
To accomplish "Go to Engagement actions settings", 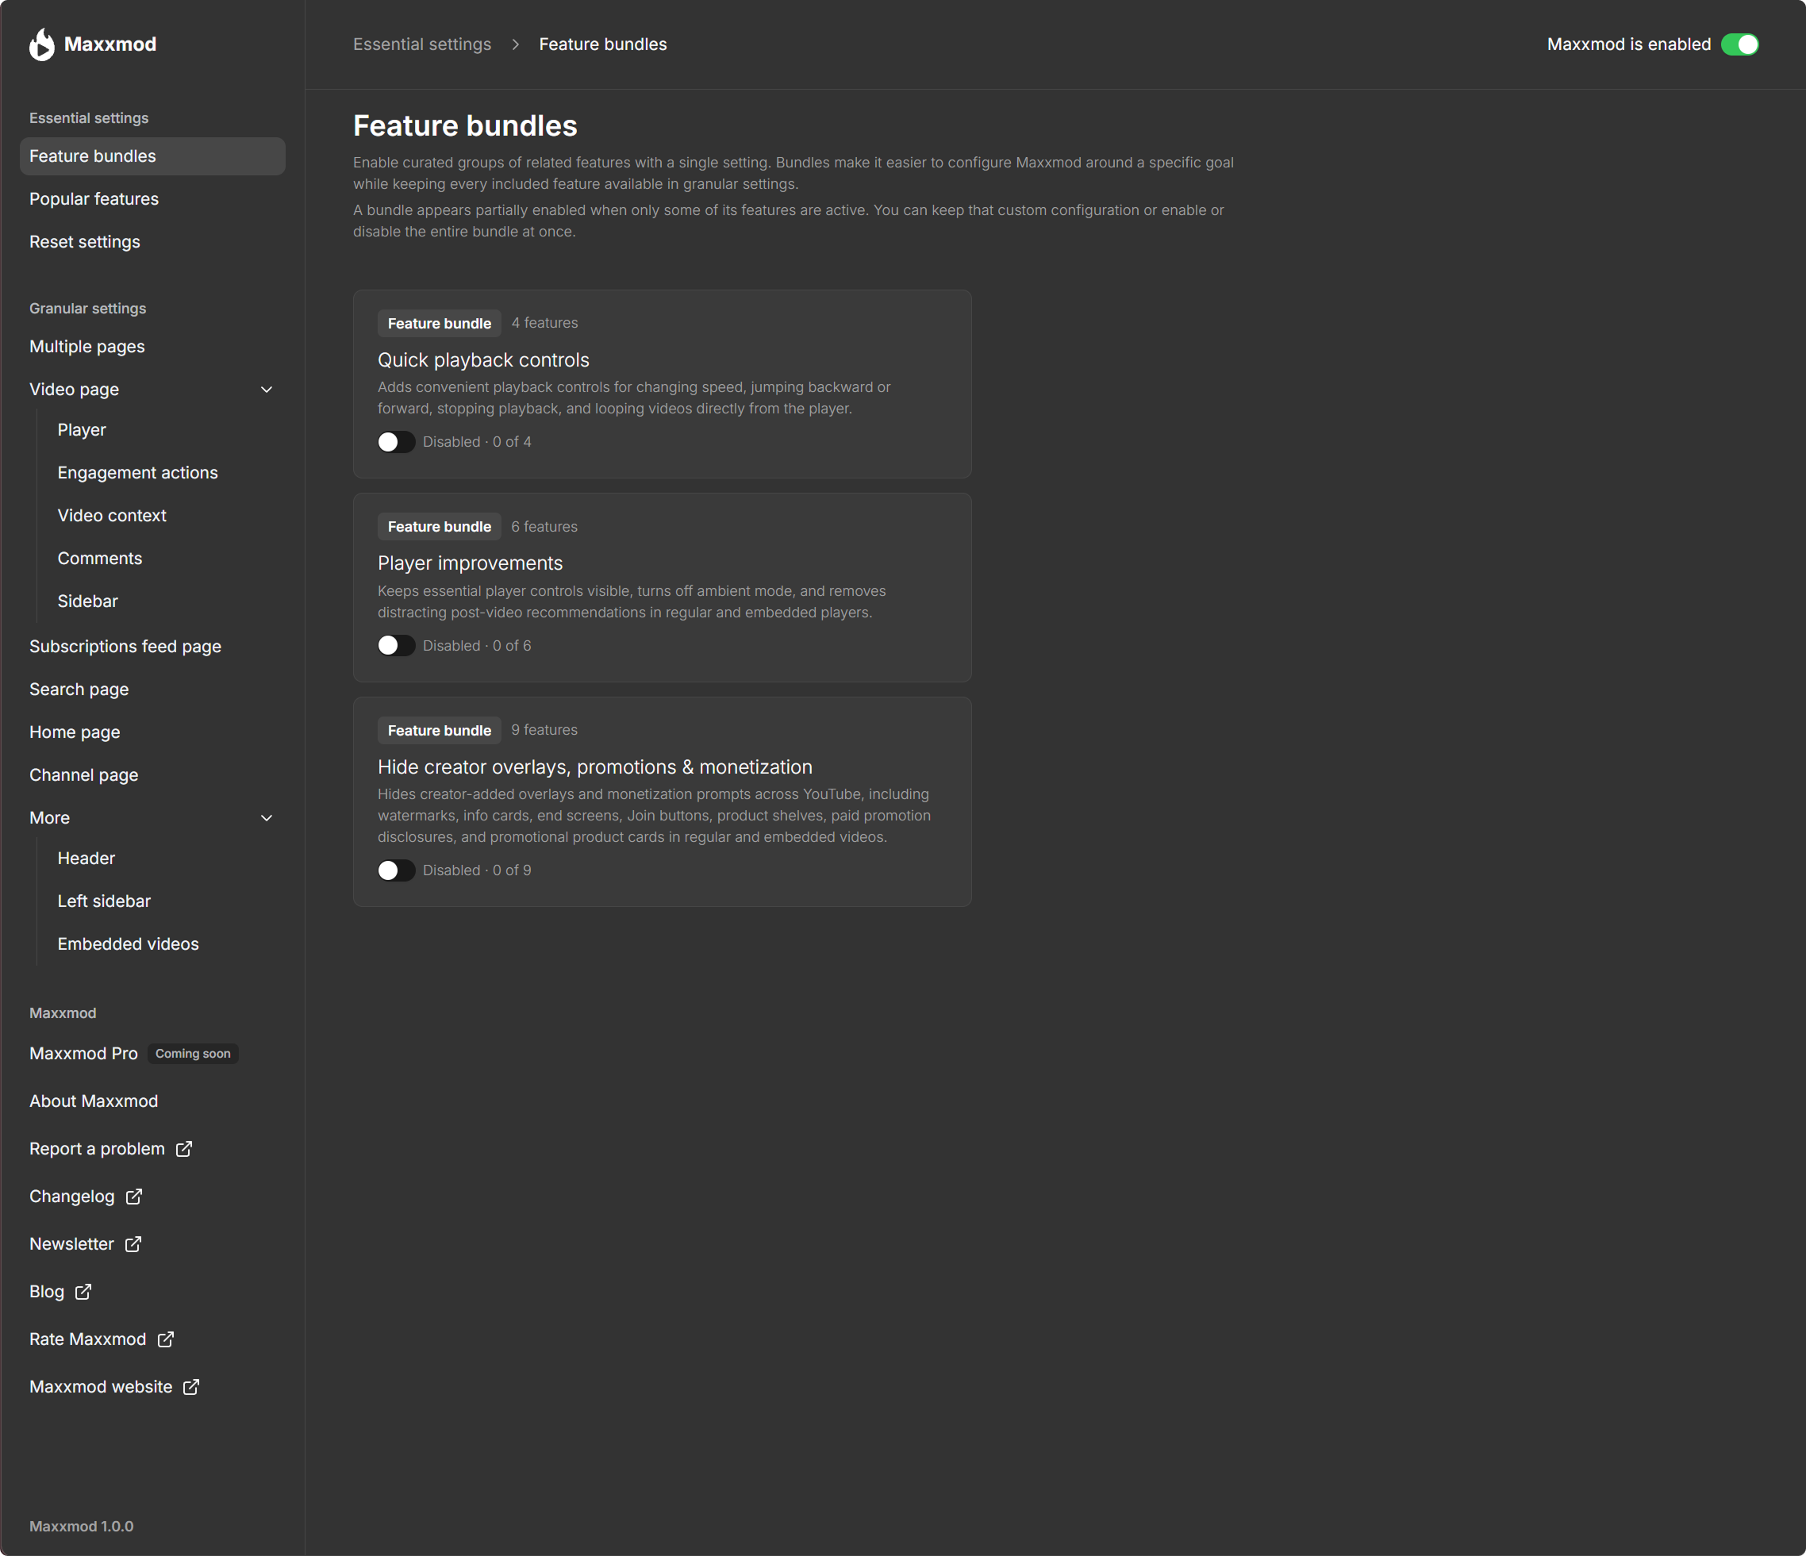I will coord(138,472).
